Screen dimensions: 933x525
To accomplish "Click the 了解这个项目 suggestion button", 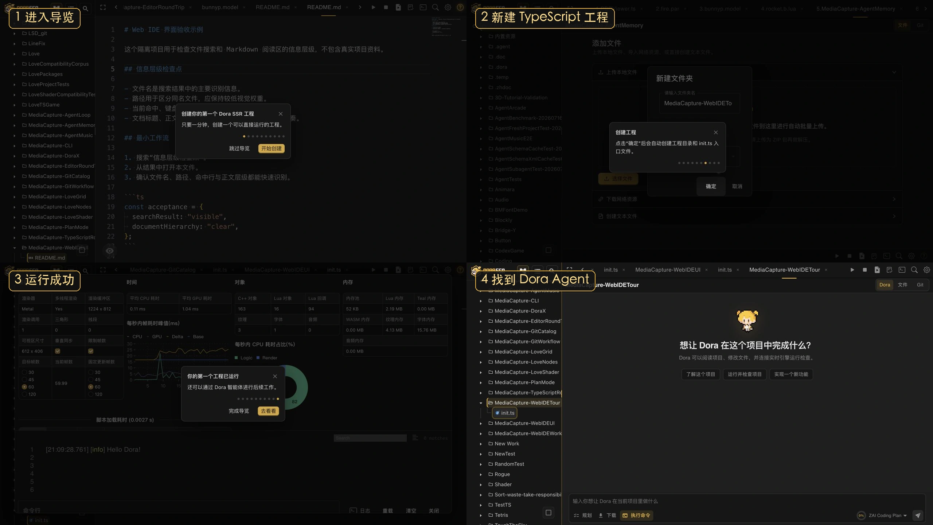I will click(x=700, y=374).
